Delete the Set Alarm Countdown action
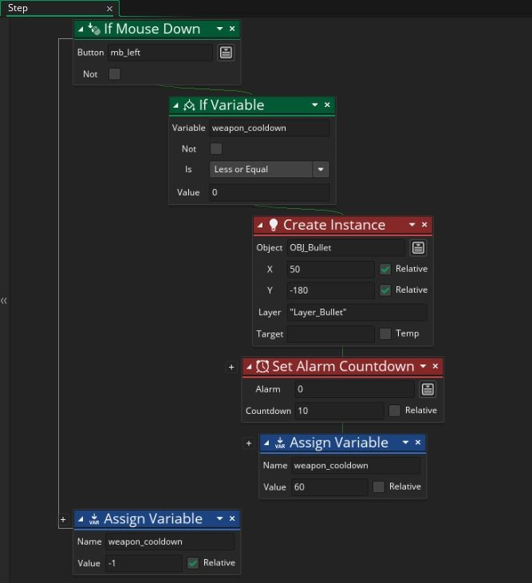Screen dimensions: 532x583 pos(435,366)
